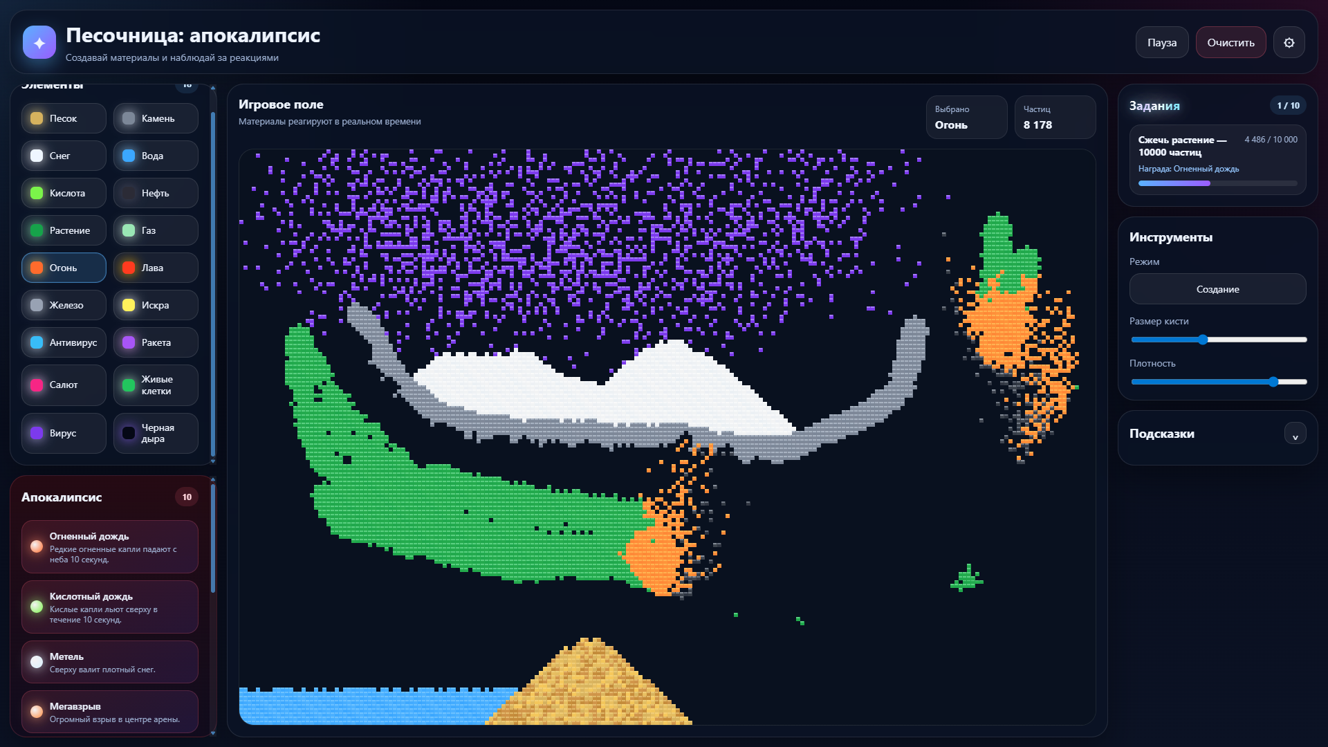Click the Награда: Огненный дождь text
Image resolution: width=1328 pixels, height=747 pixels.
point(1188,169)
